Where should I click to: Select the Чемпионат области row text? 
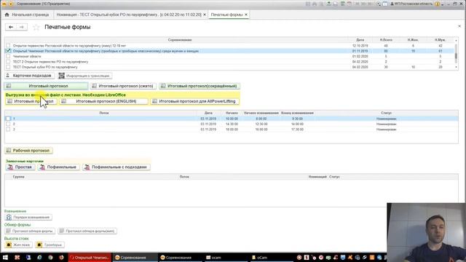27,57
